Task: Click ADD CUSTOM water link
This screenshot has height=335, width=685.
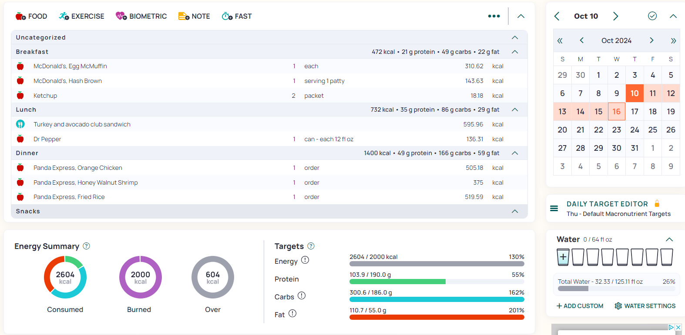Action: [x=580, y=306]
